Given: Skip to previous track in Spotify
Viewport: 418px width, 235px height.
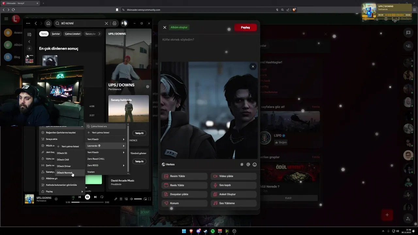Looking at the screenshot, I should (80, 197).
